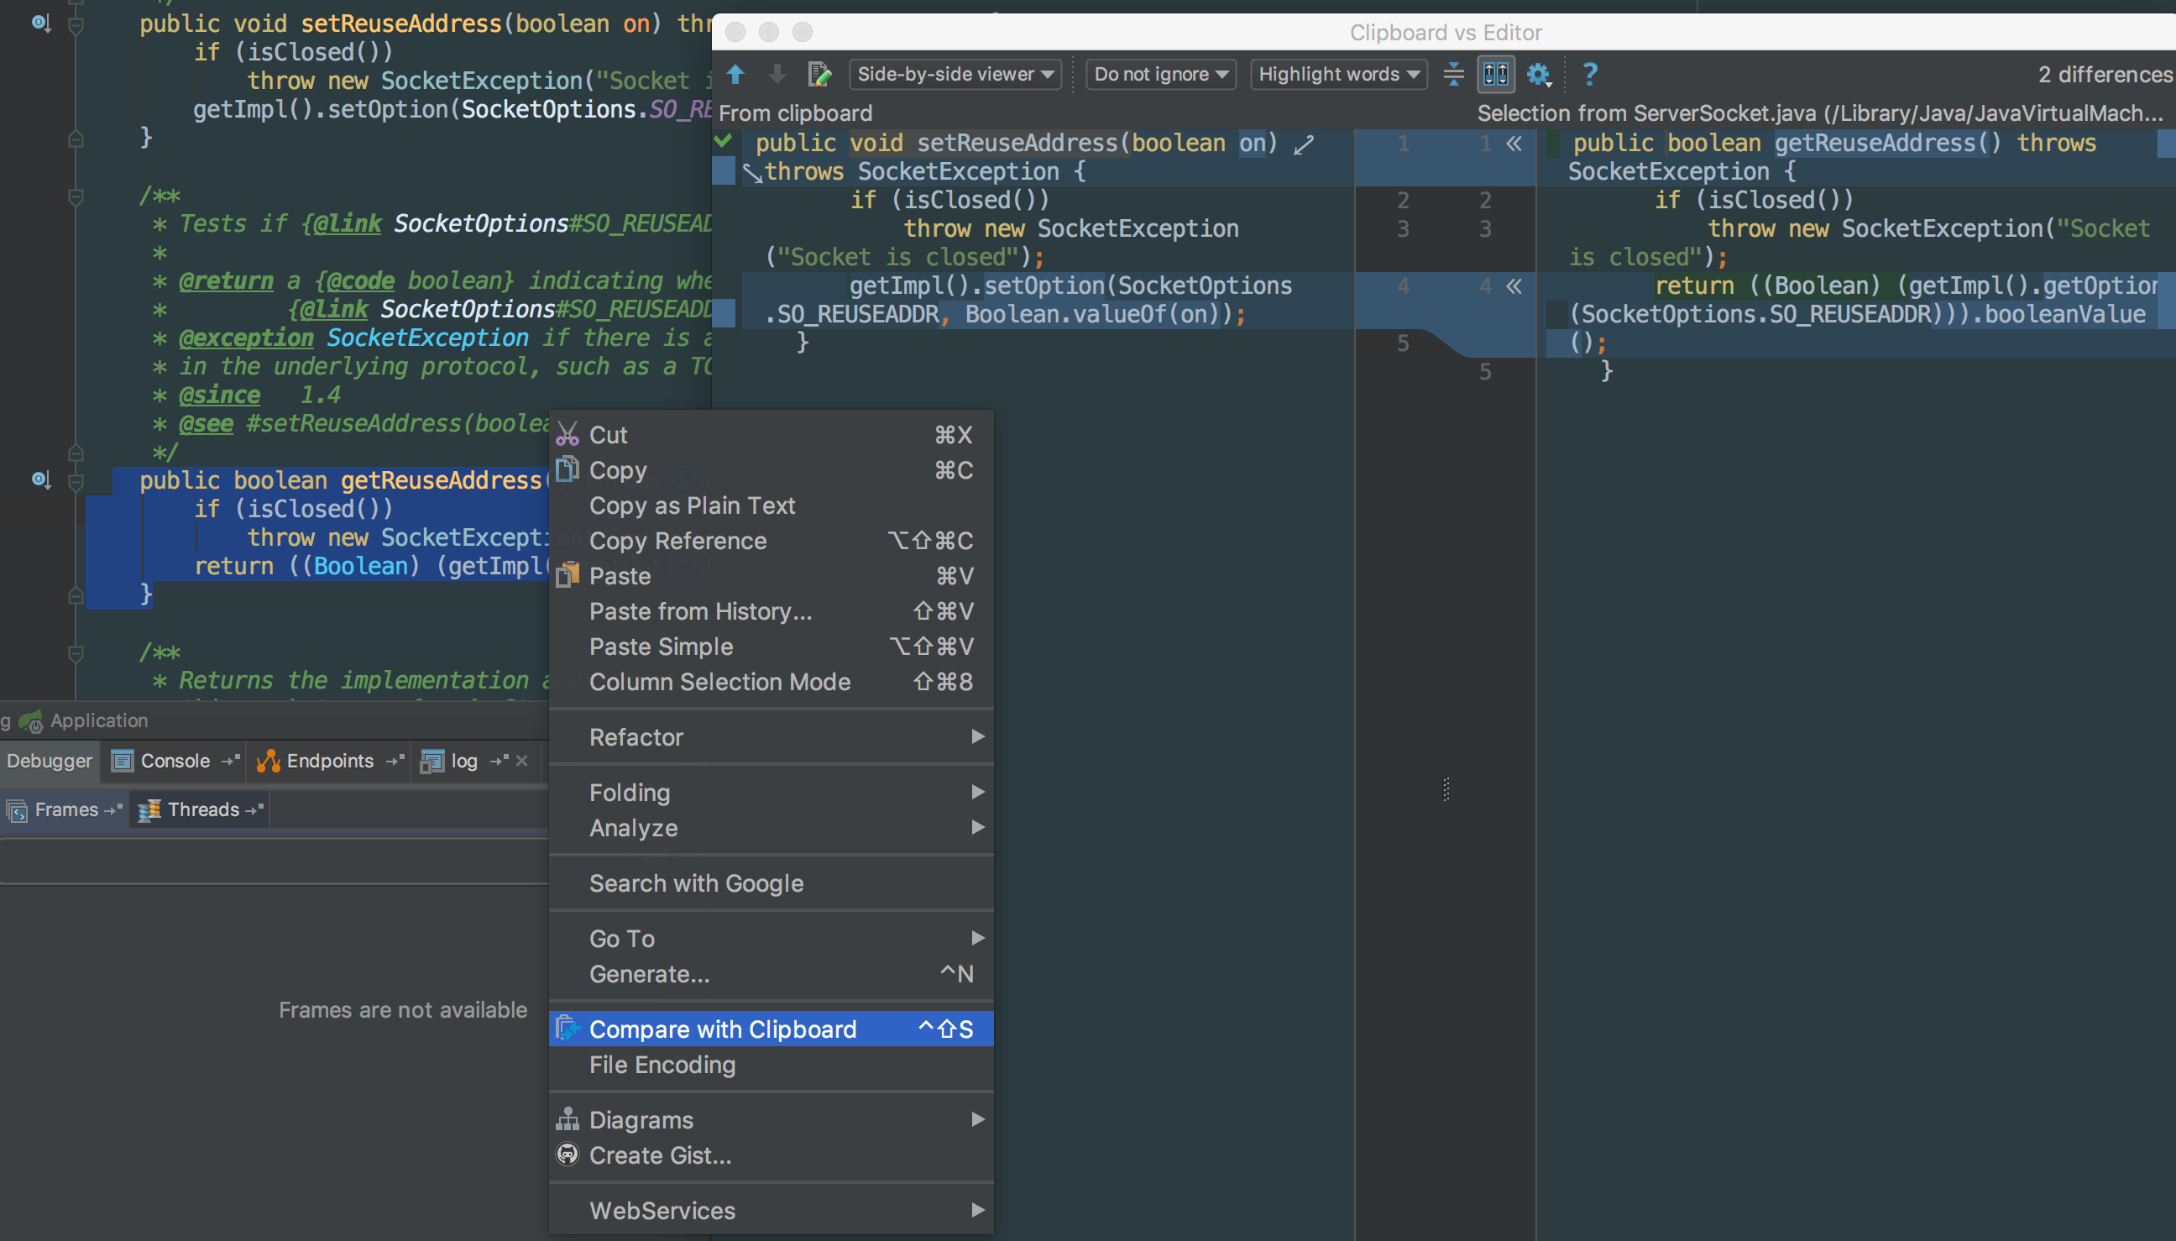Collapse unchanged fragments in diff toolbar
Image resolution: width=2176 pixels, height=1241 pixels.
click(1453, 74)
